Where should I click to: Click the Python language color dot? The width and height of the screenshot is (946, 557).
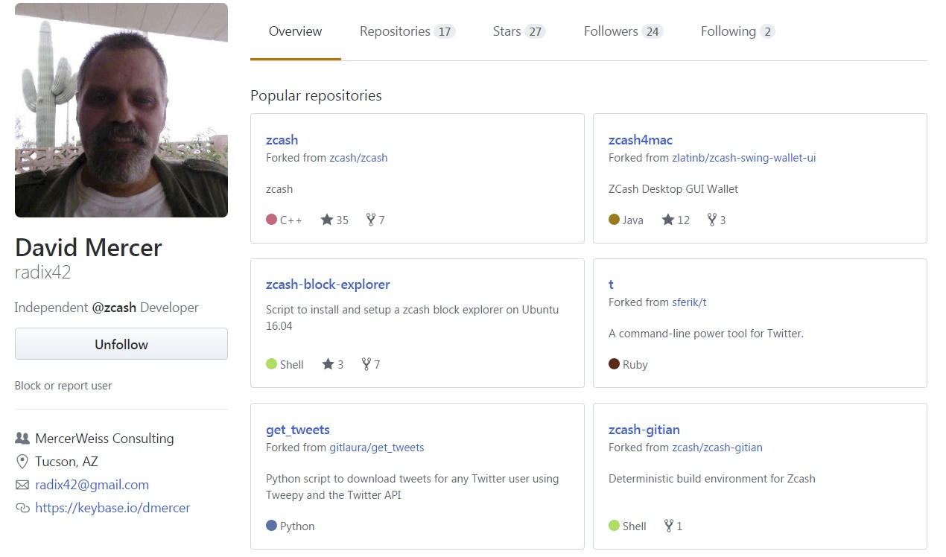coord(271,526)
